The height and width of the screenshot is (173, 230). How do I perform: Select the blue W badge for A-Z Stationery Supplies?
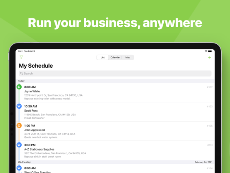click(19, 145)
